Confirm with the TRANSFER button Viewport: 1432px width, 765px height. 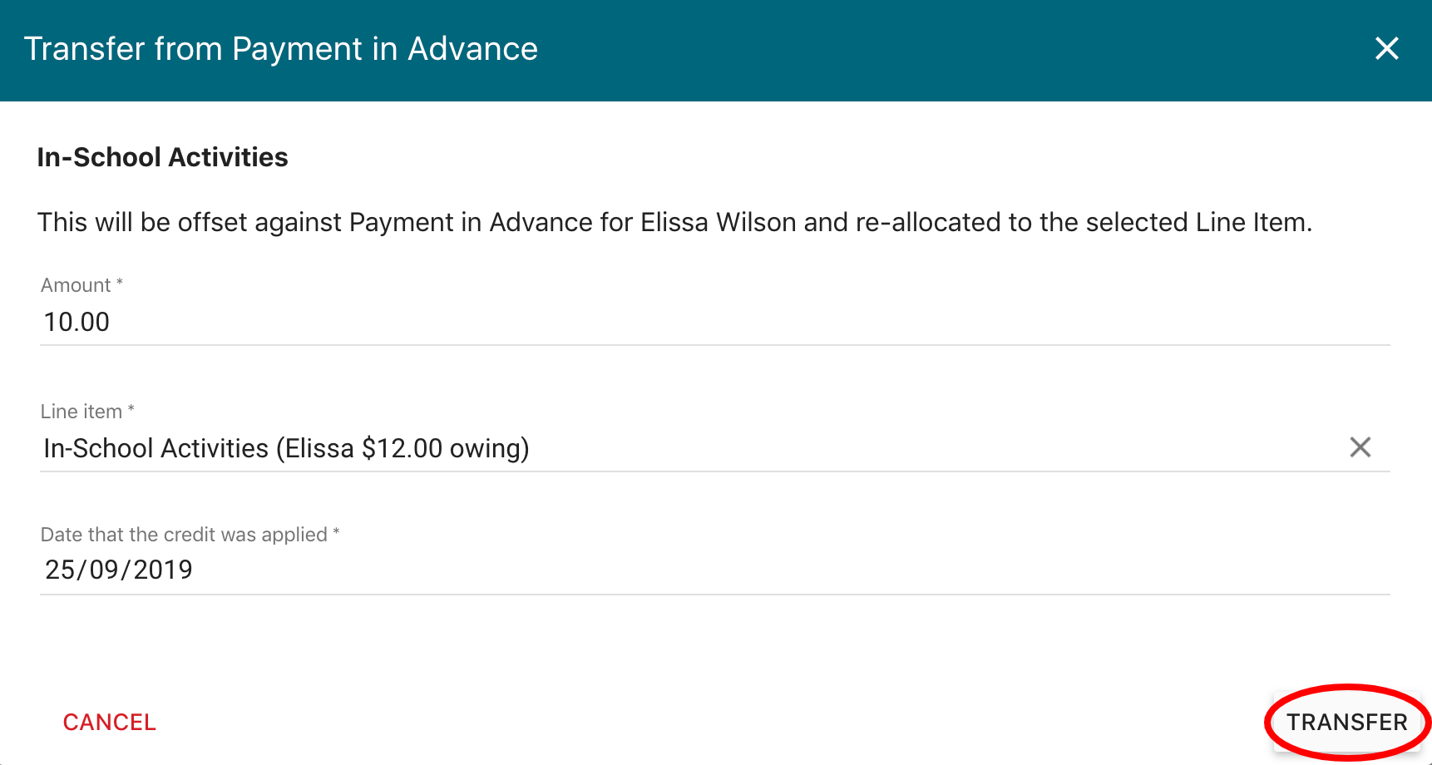pyautogui.click(x=1346, y=722)
